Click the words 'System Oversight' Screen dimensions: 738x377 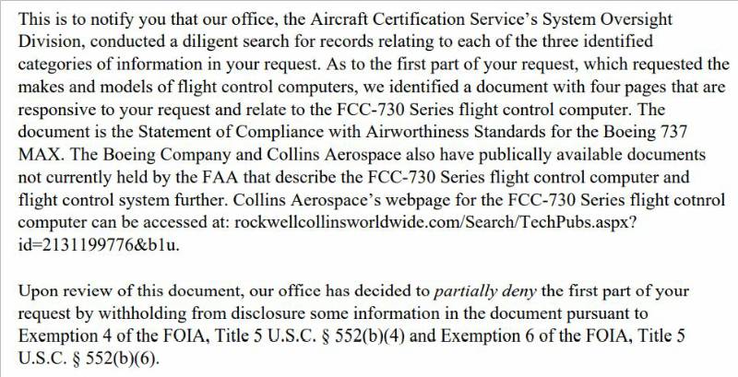pyautogui.click(x=608, y=19)
